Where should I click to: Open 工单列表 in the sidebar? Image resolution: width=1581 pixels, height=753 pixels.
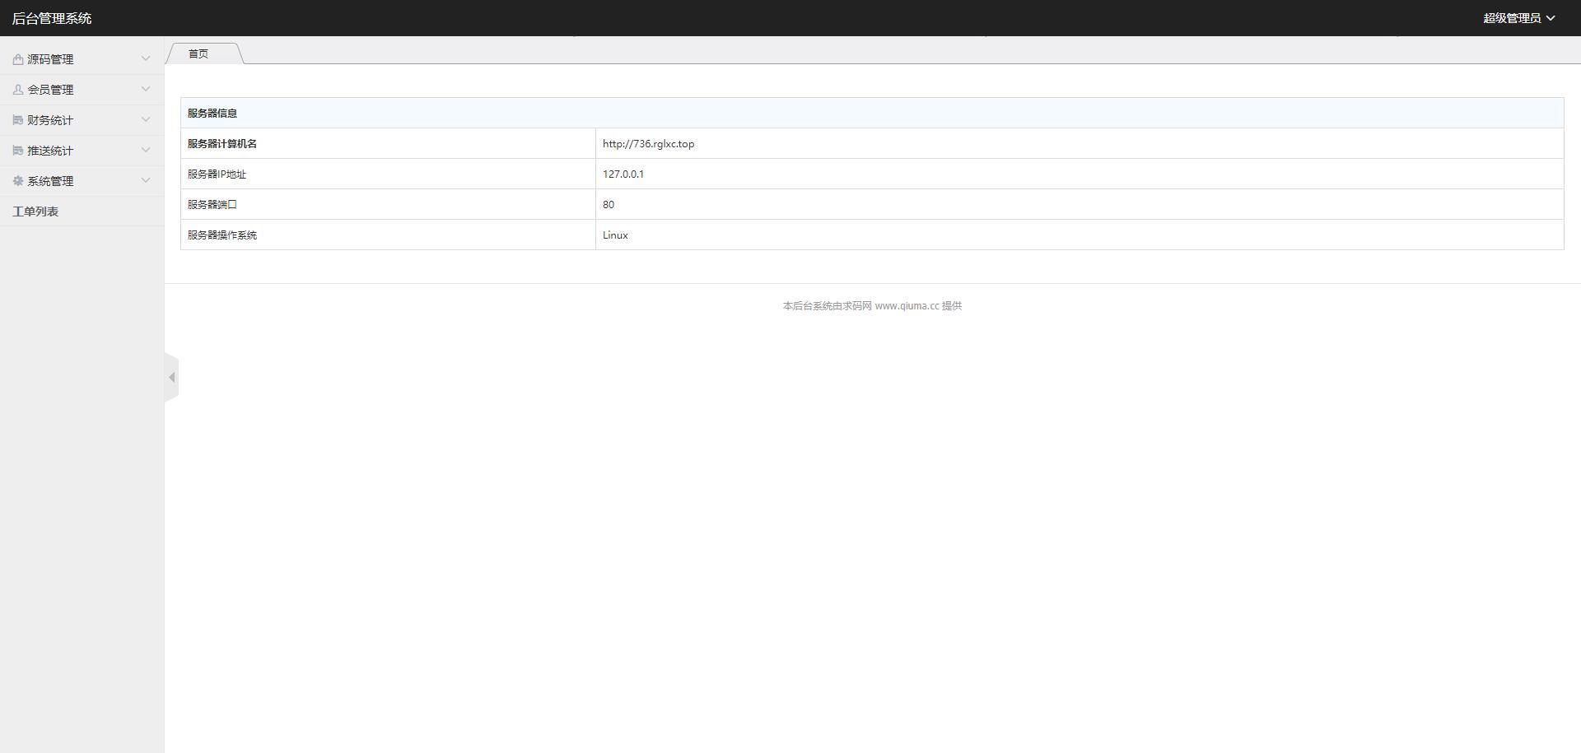coord(35,211)
